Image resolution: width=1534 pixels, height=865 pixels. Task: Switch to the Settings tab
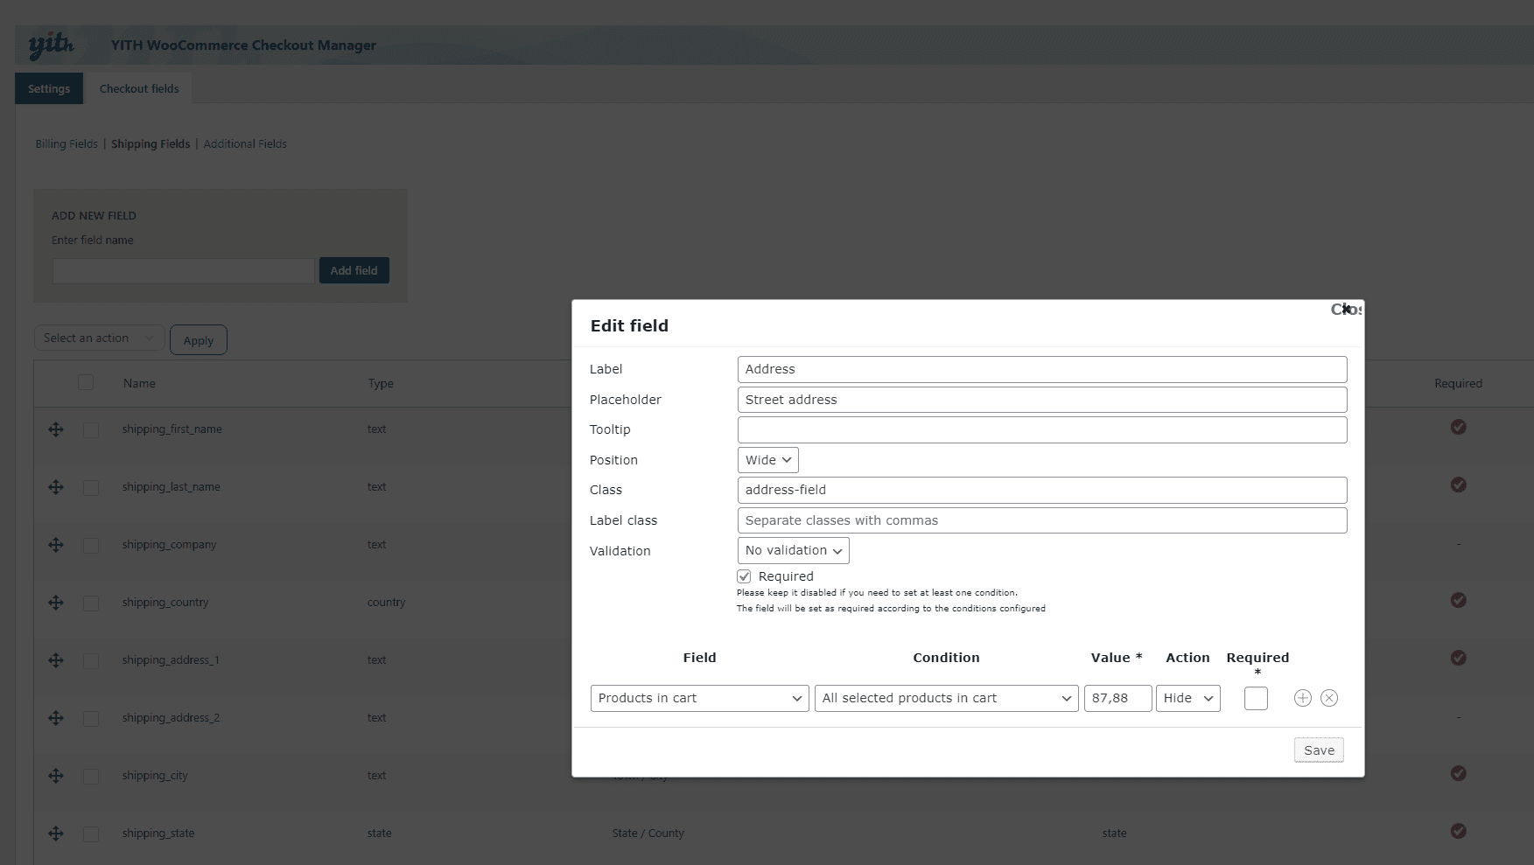click(x=49, y=89)
